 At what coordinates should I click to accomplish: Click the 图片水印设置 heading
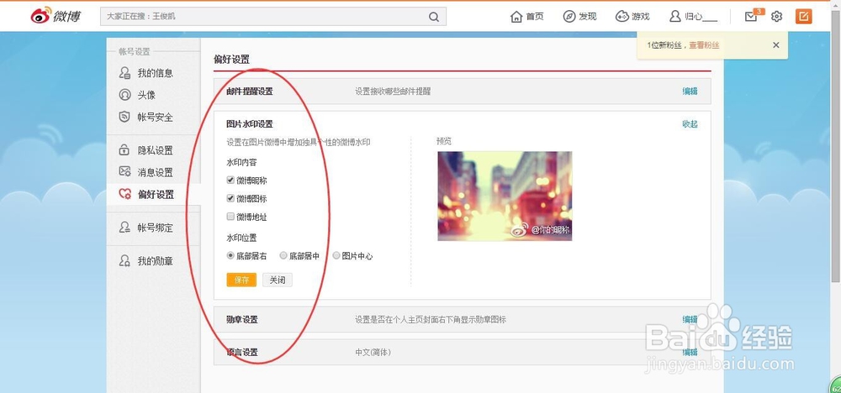tap(250, 124)
